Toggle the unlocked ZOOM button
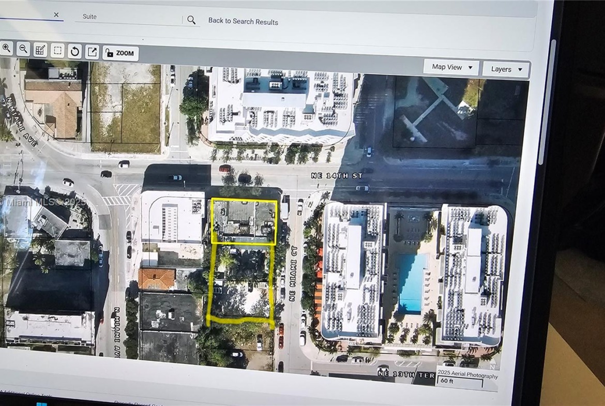 (120, 53)
